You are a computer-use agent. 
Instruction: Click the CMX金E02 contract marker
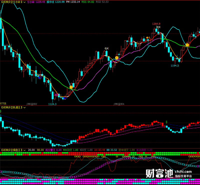pos(32,104)
